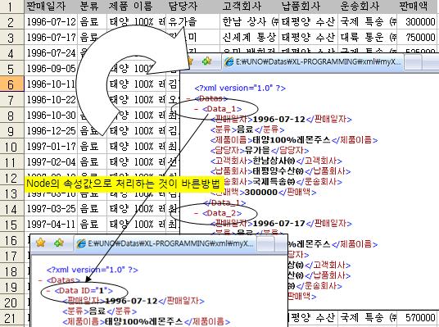Collapse the Data ID="1" node

pos(48,291)
